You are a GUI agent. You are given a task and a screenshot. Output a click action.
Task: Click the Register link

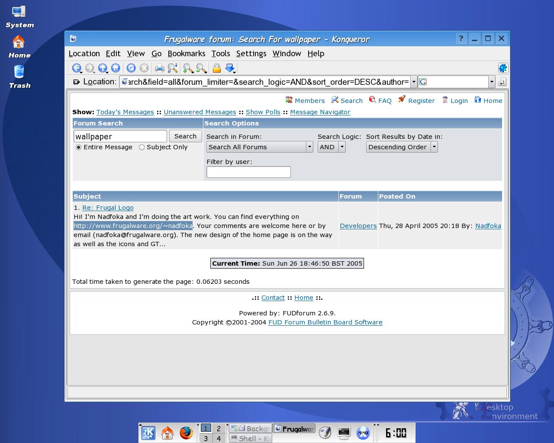point(421,101)
